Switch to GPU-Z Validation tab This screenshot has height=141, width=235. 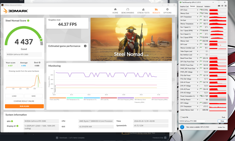tap(207, 6)
